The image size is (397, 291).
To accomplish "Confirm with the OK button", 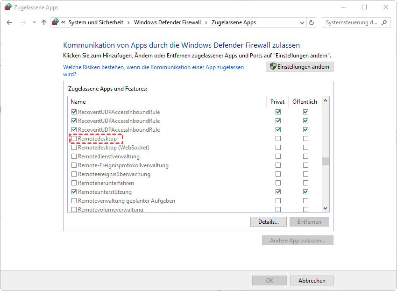I will [269, 281].
